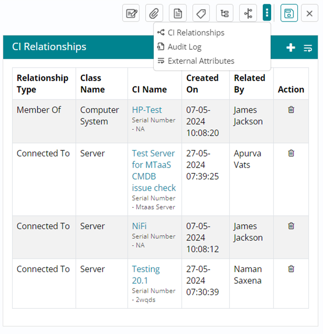
Task: Click the save disk icon
Action: tap(288, 14)
